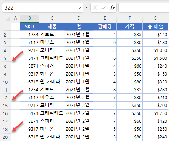Select the 헤드폰 cell in row 9
This screenshot has width=169, height=141.
point(52,74)
